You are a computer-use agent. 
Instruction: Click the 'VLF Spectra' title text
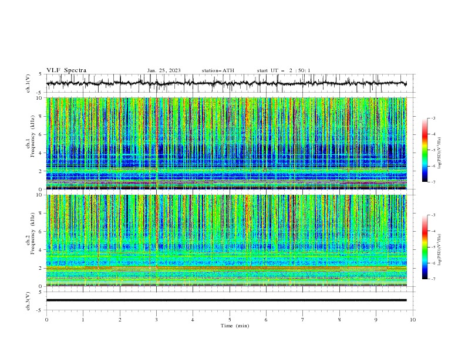click(x=66, y=70)
